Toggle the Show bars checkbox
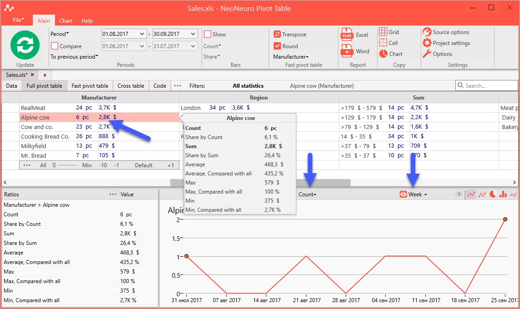The image size is (520, 309). (x=208, y=34)
